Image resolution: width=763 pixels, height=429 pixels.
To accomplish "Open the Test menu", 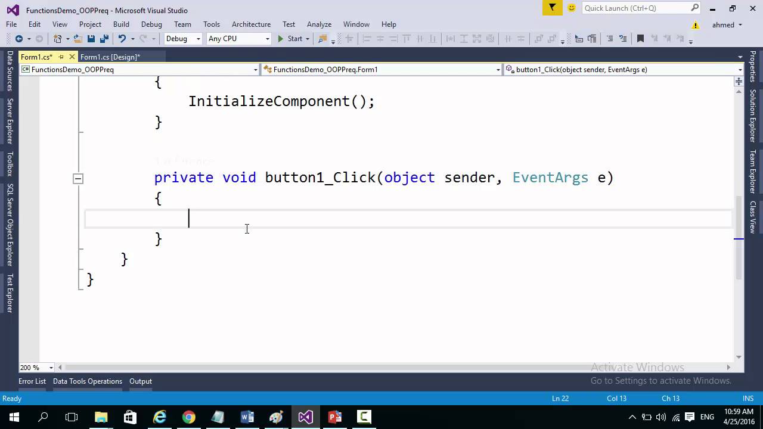I will pyautogui.click(x=289, y=24).
